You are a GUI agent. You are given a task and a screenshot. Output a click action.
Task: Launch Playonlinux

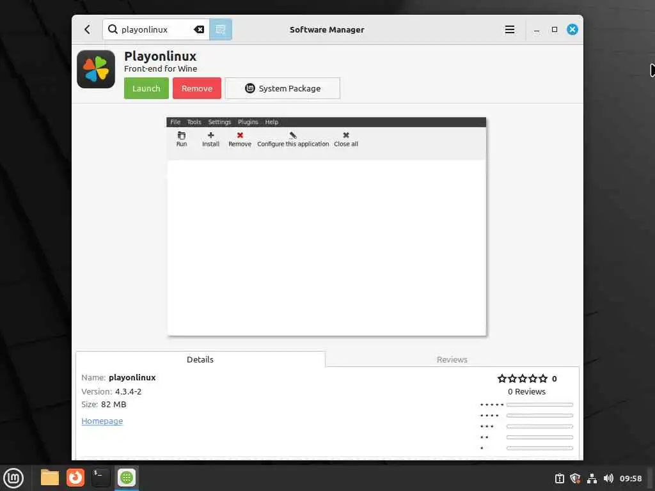tap(146, 88)
